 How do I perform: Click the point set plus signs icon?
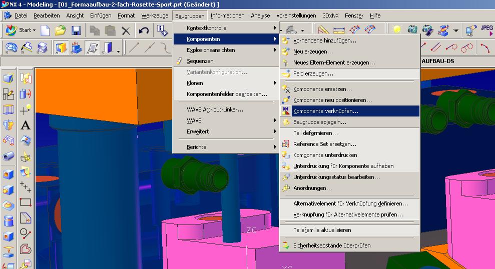pyautogui.click(x=25, y=186)
